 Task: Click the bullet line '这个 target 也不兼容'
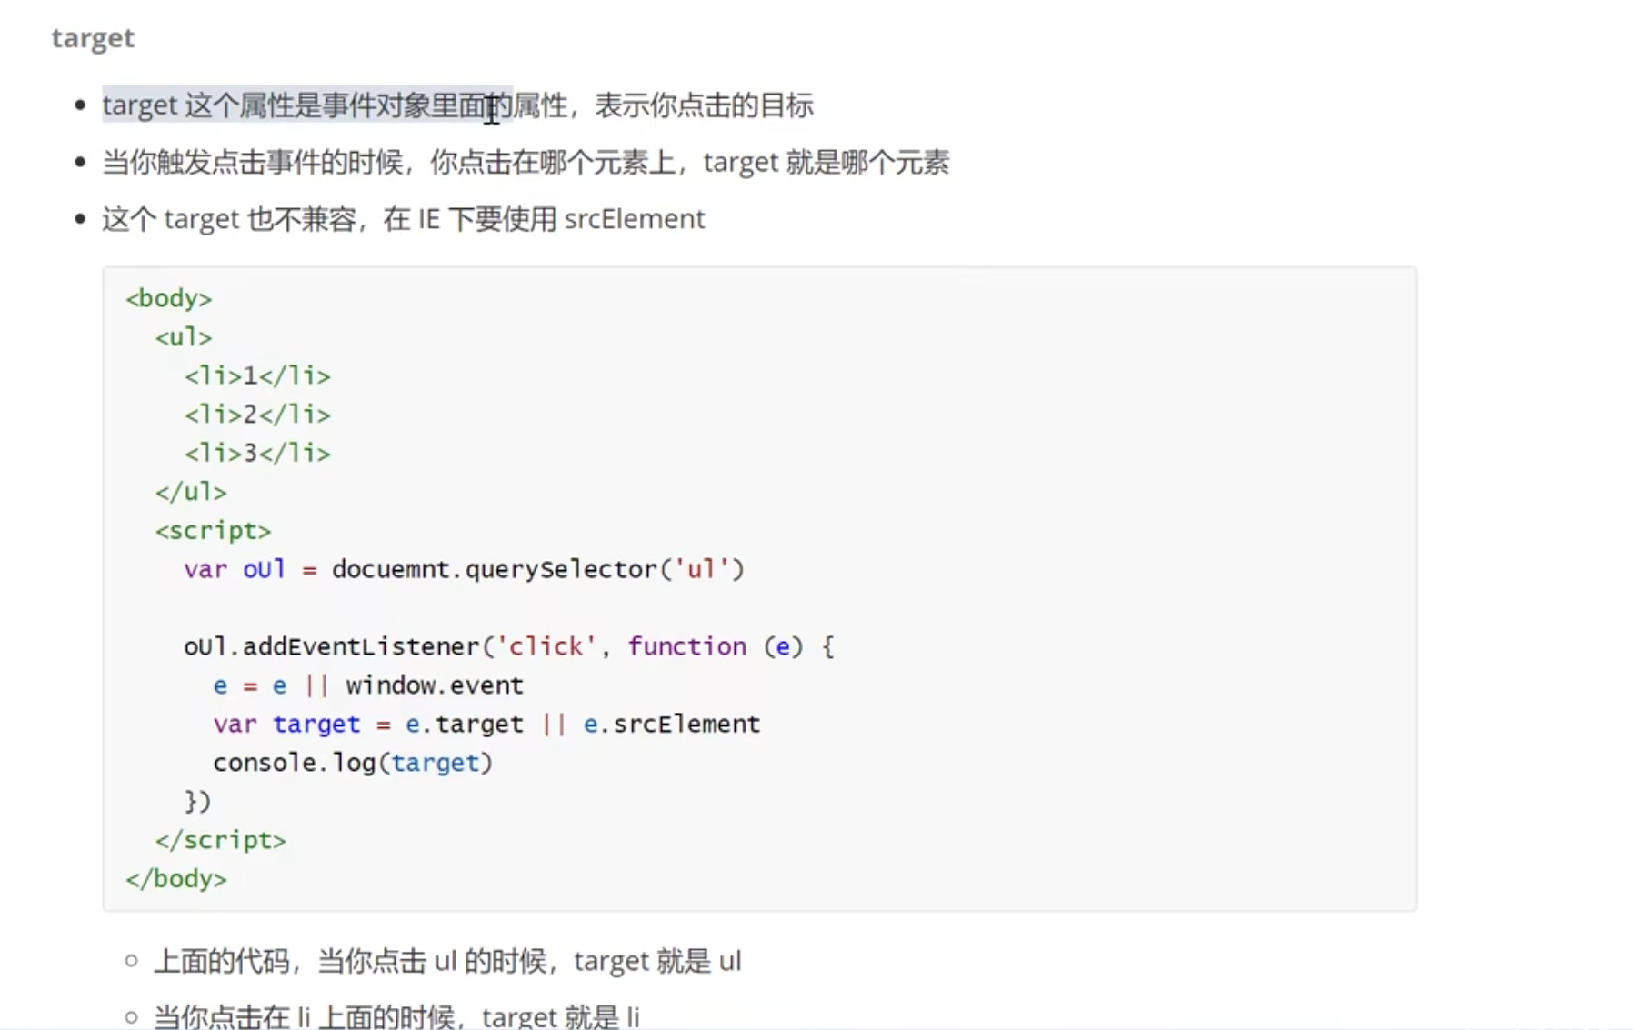404,219
